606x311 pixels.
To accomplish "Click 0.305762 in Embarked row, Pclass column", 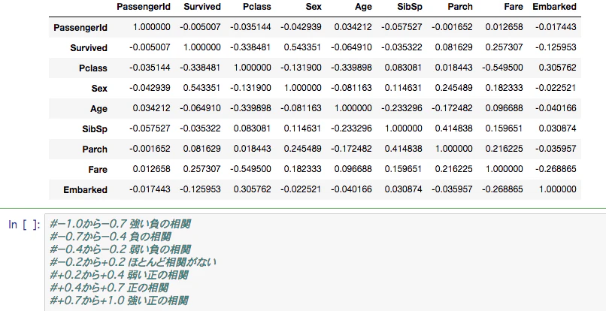I will [x=253, y=189].
